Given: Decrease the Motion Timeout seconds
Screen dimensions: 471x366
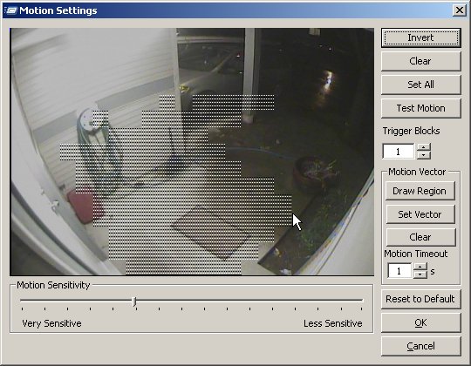Looking at the screenshot, I should click(x=420, y=274).
